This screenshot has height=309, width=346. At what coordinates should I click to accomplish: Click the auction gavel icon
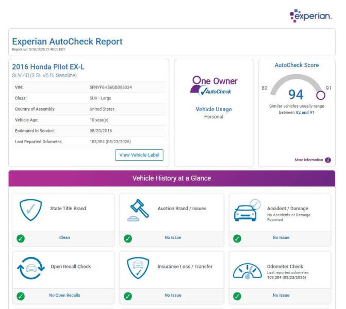[138, 210]
